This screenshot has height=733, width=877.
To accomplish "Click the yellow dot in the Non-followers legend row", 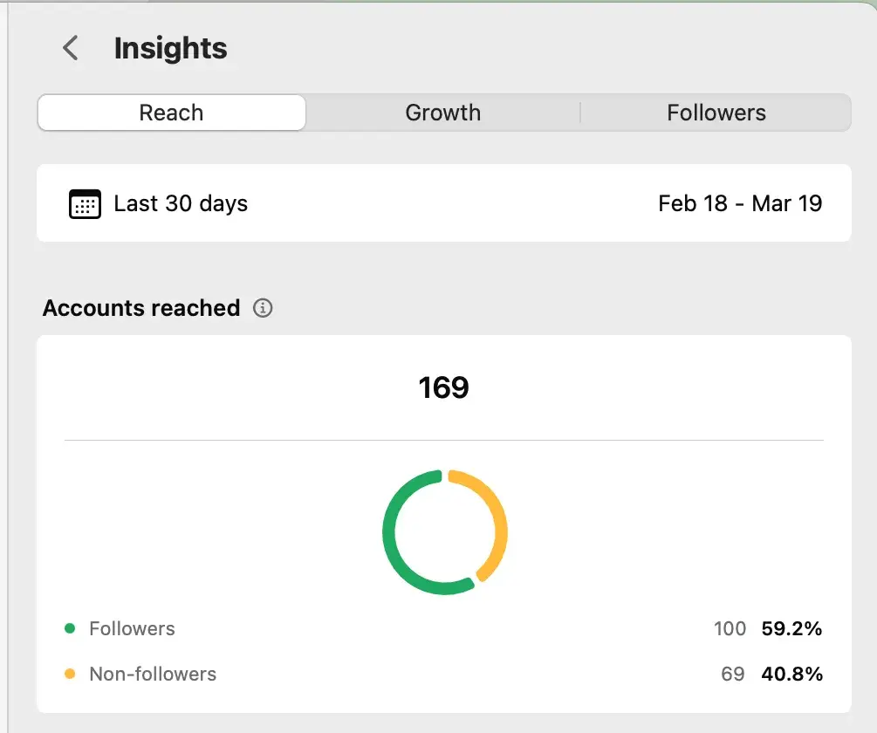I will tap(70, 674).
